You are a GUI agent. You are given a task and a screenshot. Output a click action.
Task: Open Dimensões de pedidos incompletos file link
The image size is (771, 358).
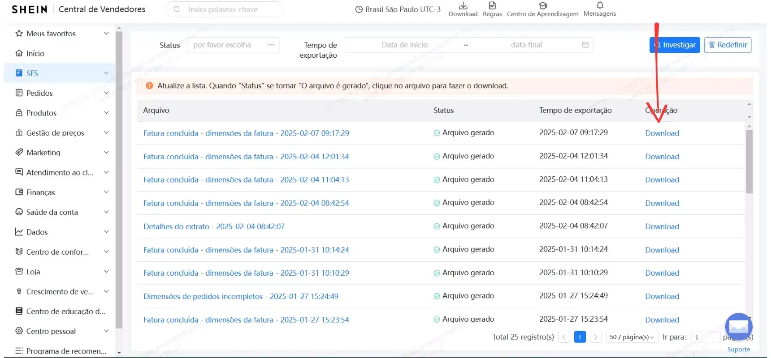pos(241,296)
